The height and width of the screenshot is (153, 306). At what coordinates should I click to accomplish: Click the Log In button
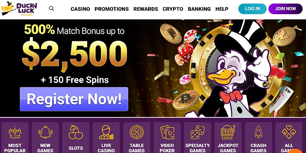252,9
